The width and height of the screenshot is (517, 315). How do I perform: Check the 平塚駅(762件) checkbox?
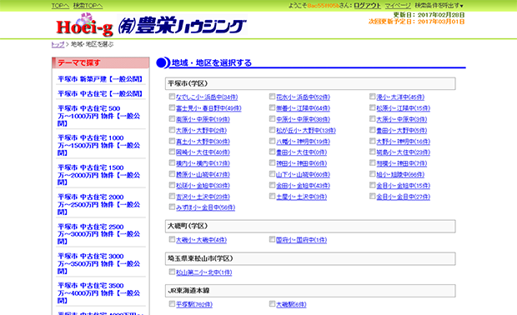point(172,304)
